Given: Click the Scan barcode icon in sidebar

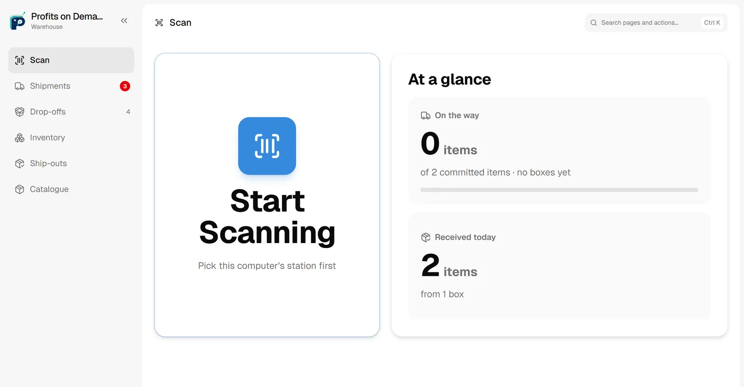Looking at the screenshot, I should click(20, 60).
